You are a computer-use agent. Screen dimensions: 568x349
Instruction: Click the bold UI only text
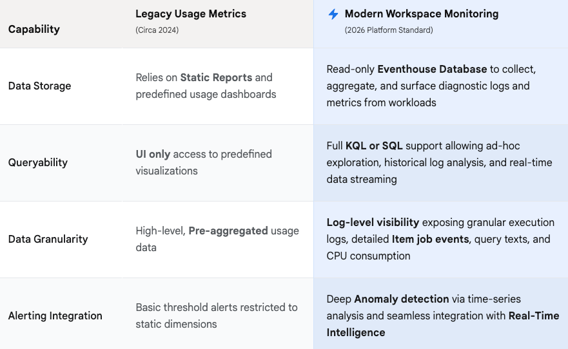coord(153,154)
